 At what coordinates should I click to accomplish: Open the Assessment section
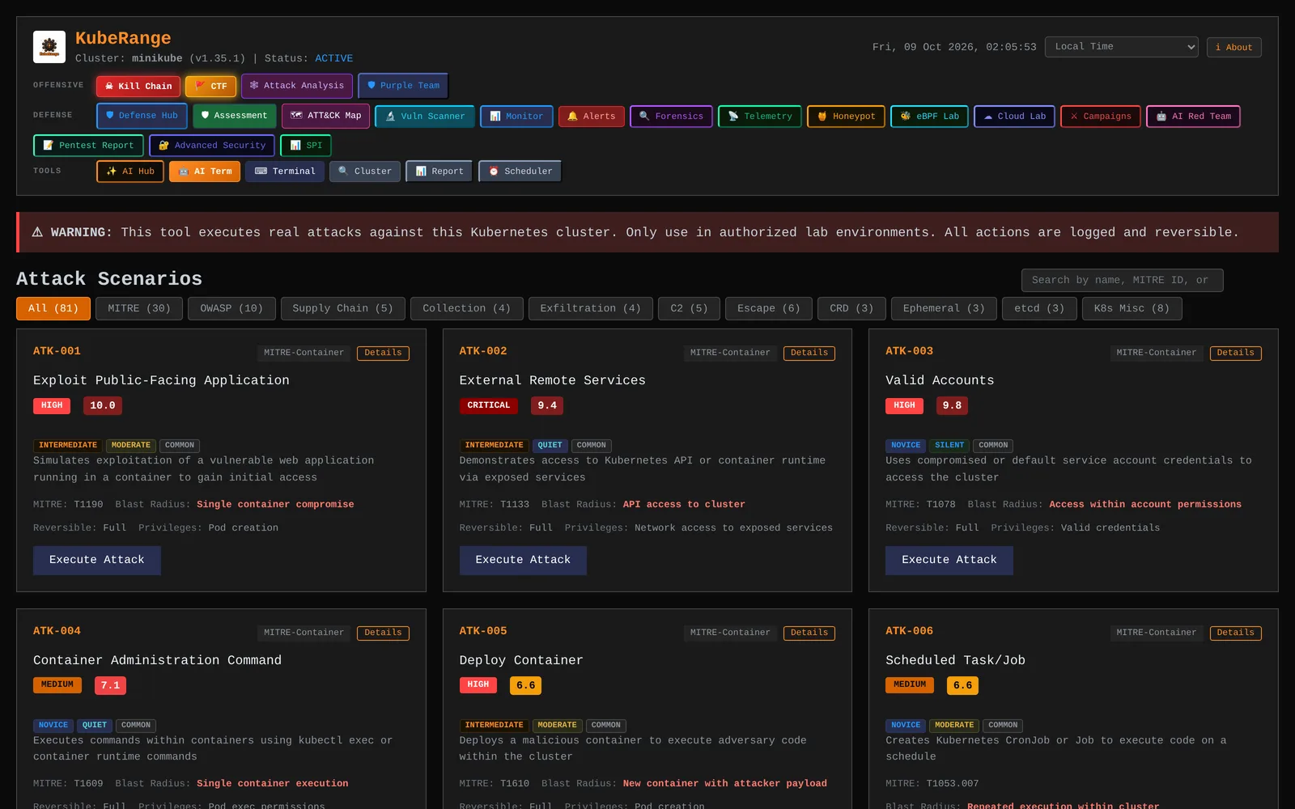[x=234, y=116]
